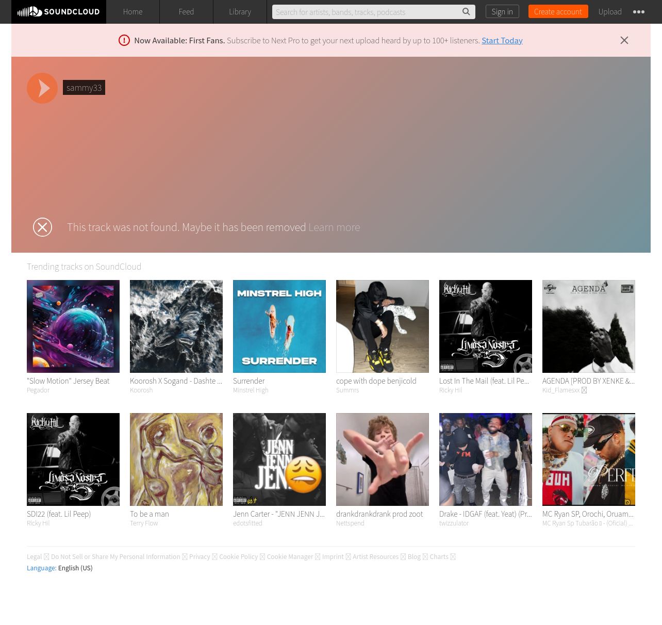Open artist Summrs
The height and width of the screenshot is (625, 662).
(x=347, y=390)
